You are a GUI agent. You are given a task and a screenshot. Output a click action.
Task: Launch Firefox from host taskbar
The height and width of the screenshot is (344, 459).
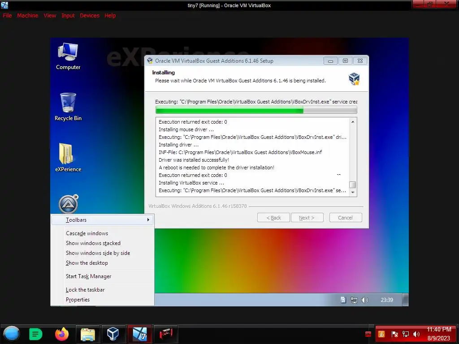[62, 334]
